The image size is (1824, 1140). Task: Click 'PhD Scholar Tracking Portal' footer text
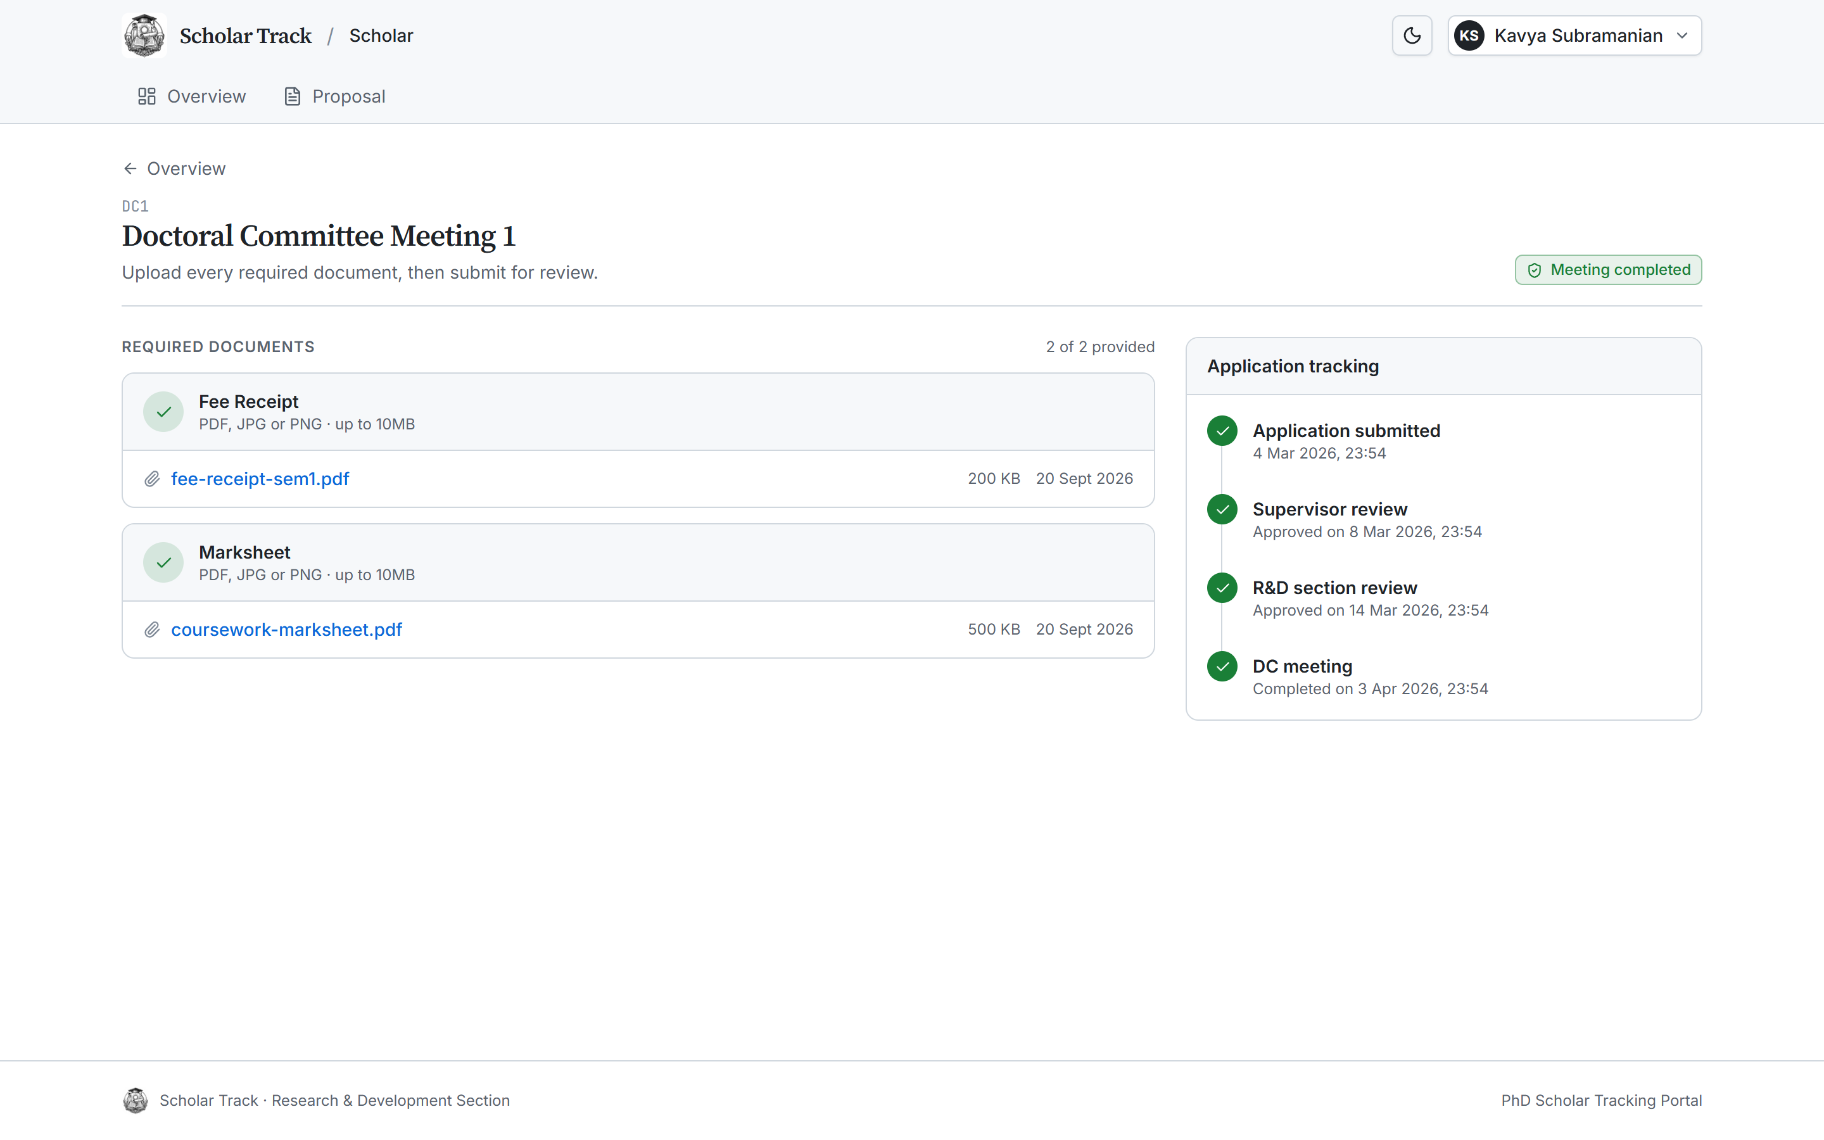(1601, 1101)
